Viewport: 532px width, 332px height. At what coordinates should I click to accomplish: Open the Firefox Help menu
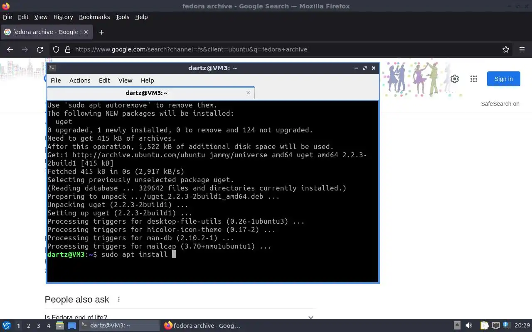coord(141,17)
